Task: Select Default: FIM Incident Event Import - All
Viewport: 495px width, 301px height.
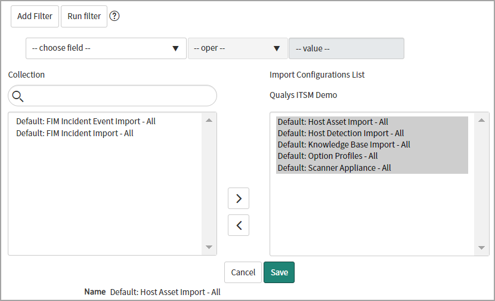Action: tap(86, 121)
